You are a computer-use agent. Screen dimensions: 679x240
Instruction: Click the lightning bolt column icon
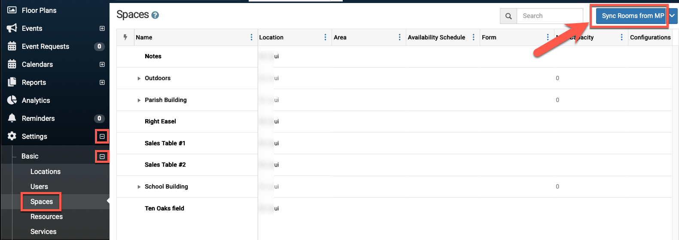coord(125,37)
